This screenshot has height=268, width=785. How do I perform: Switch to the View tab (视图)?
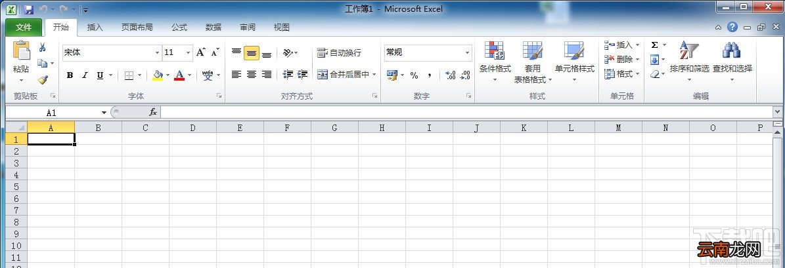(281, 28)
